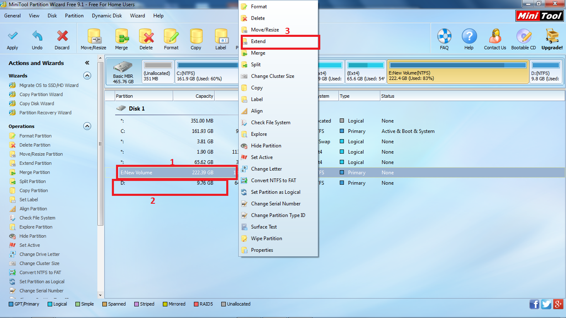Choose the Delete icon in the top toolbar
This screenshot has height=318, width=566.
pyautogui.click(x=146, y=36)
